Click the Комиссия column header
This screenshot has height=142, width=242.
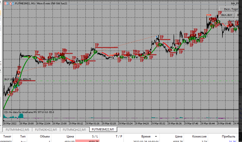tap(199, 136)
